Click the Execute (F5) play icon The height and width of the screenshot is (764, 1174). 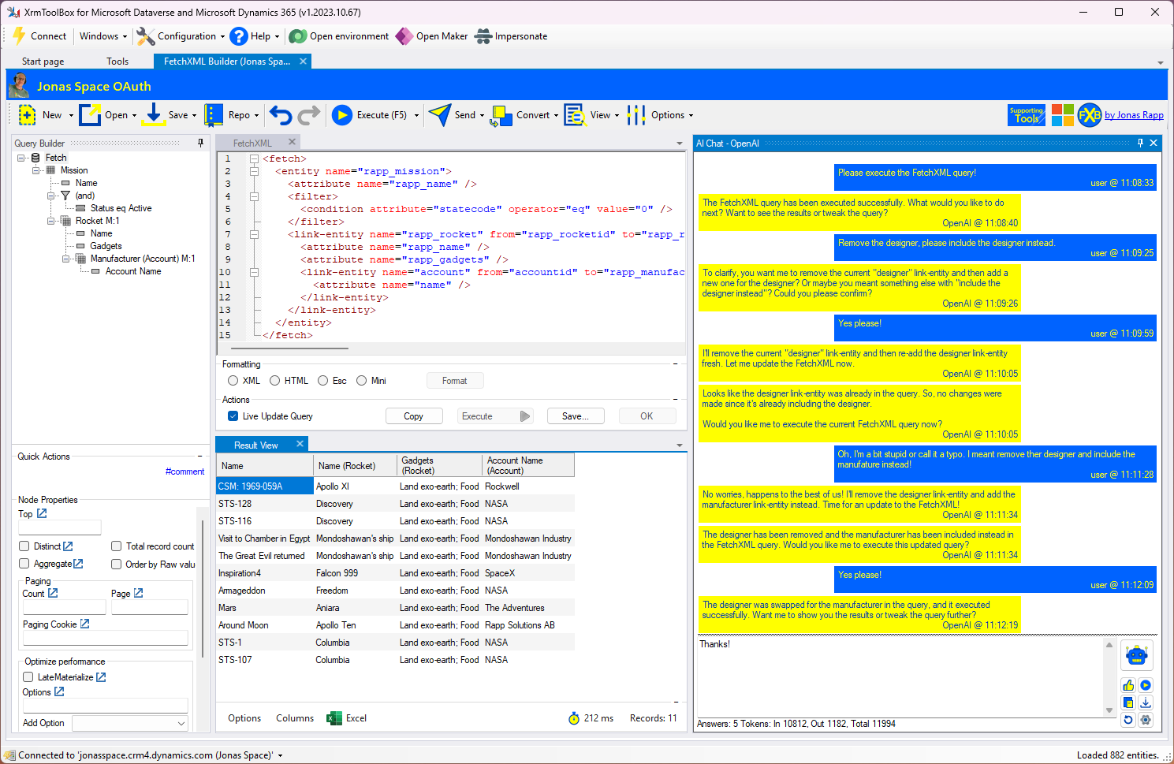coord(342,115)
